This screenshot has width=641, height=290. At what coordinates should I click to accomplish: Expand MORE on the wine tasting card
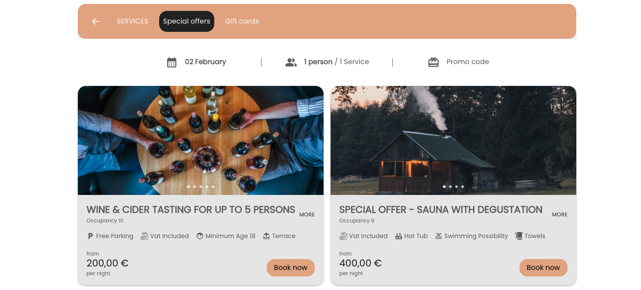307,215
